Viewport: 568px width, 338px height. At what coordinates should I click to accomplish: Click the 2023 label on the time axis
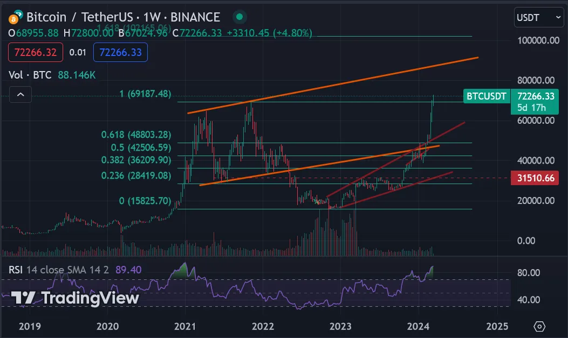pos(340,327)
